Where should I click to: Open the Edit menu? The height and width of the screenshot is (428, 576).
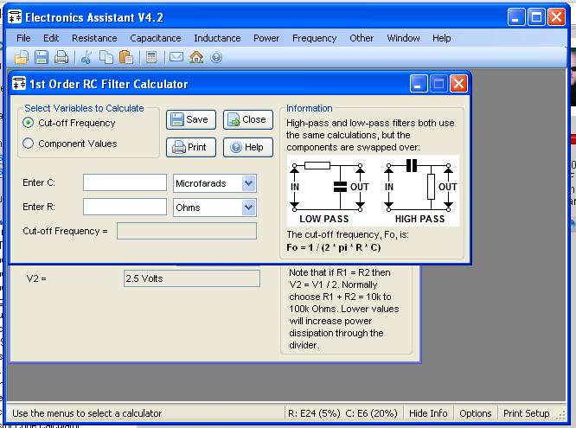[x=51, y=38]
